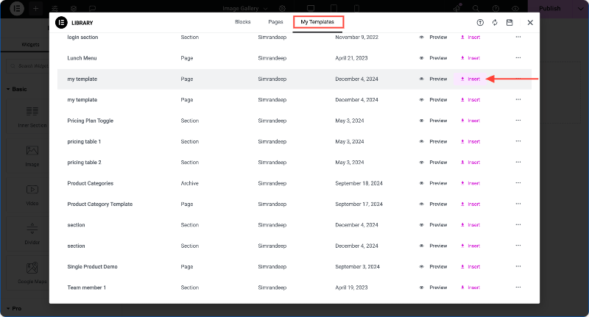Preview the Pricing Plan Toggle template
Image resolution: width=589 pixels, height=317 pixels.
click(433, 121)
